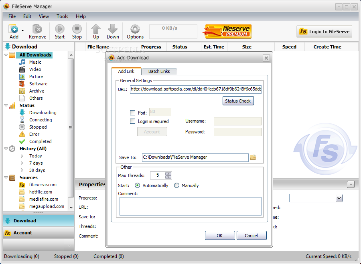
Task: Open the Add button dropdown arrow
Action: (x=22, y=30)
